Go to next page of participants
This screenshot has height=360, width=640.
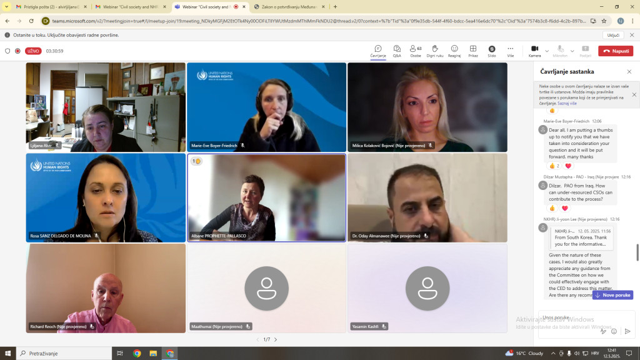coord(276,339)
